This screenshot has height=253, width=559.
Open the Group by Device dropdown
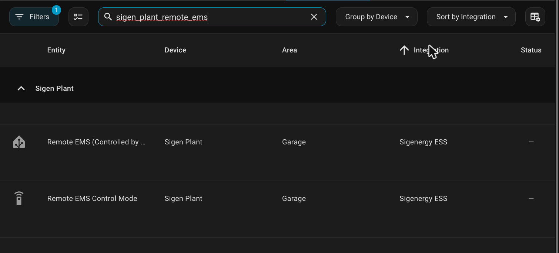pos(376,17)
